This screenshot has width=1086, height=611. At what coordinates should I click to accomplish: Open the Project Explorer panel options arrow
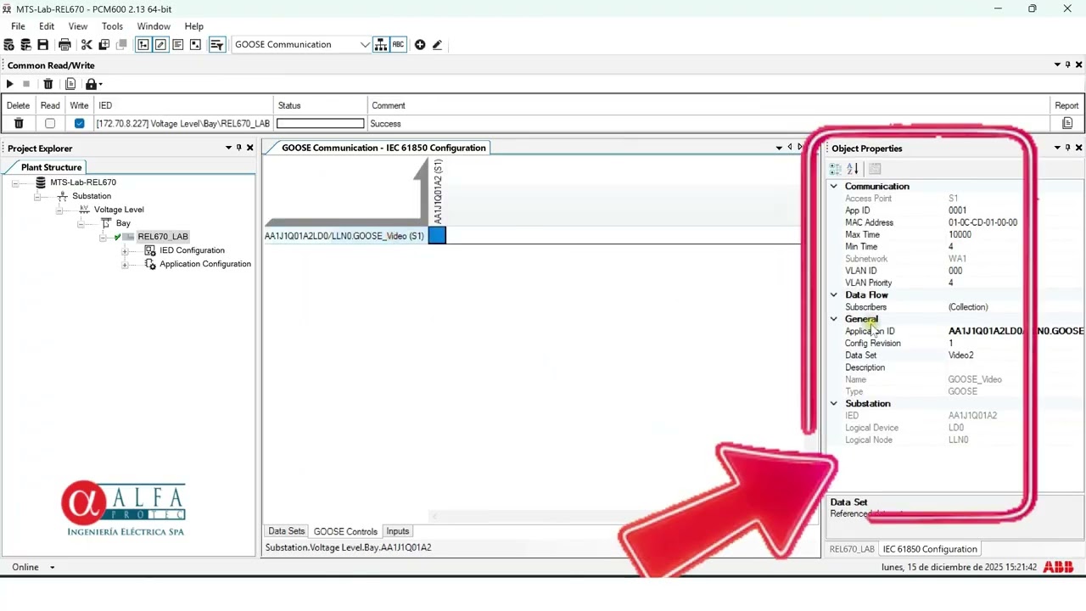point(228,148)
